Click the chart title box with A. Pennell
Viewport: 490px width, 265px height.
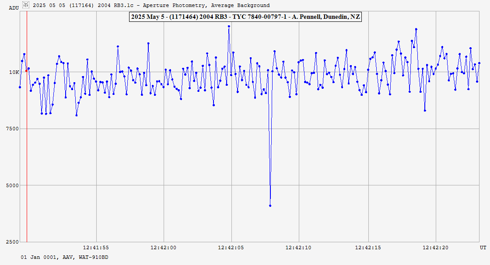click(245, 17)
